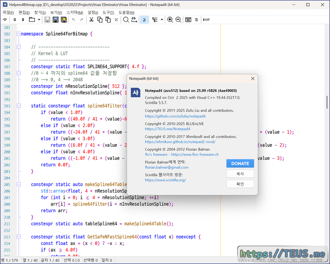Click 확인 to dismiss the dialog
Image resolution: width=330 pixels, height=264 pixels.
coord(240,184)
